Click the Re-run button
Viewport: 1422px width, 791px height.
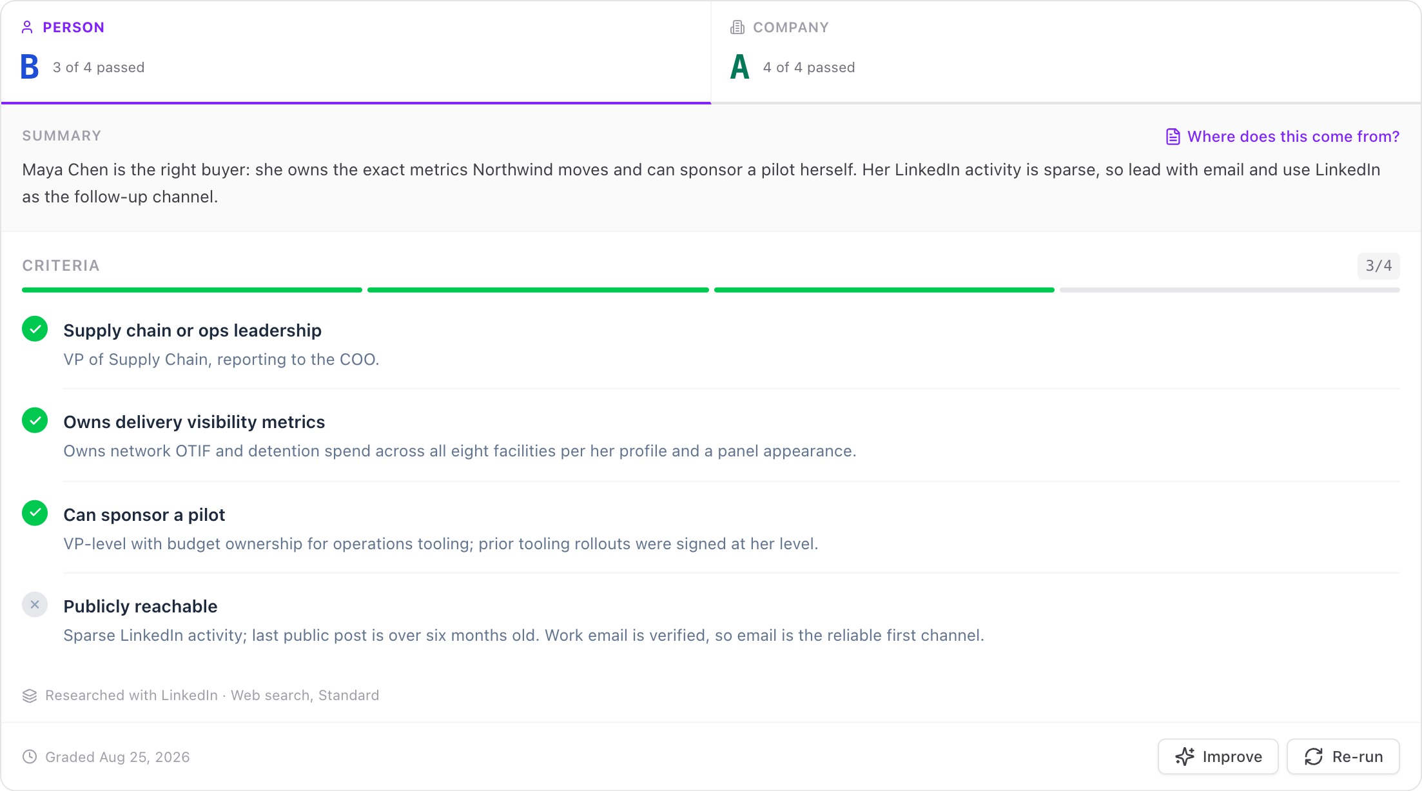(x=1343, y=756)
